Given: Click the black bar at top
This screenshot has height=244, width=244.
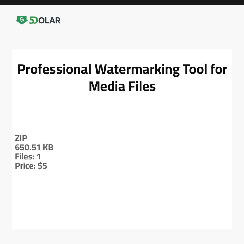Looking at the screenshot, I should point(122,2).
